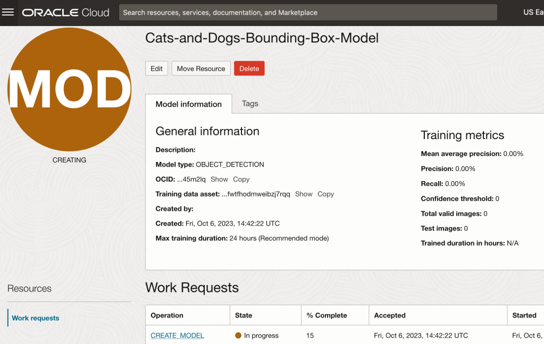Show the full Training data asset ID
Image resolution: width=544 pixels, height=344 pixels.
304,194
